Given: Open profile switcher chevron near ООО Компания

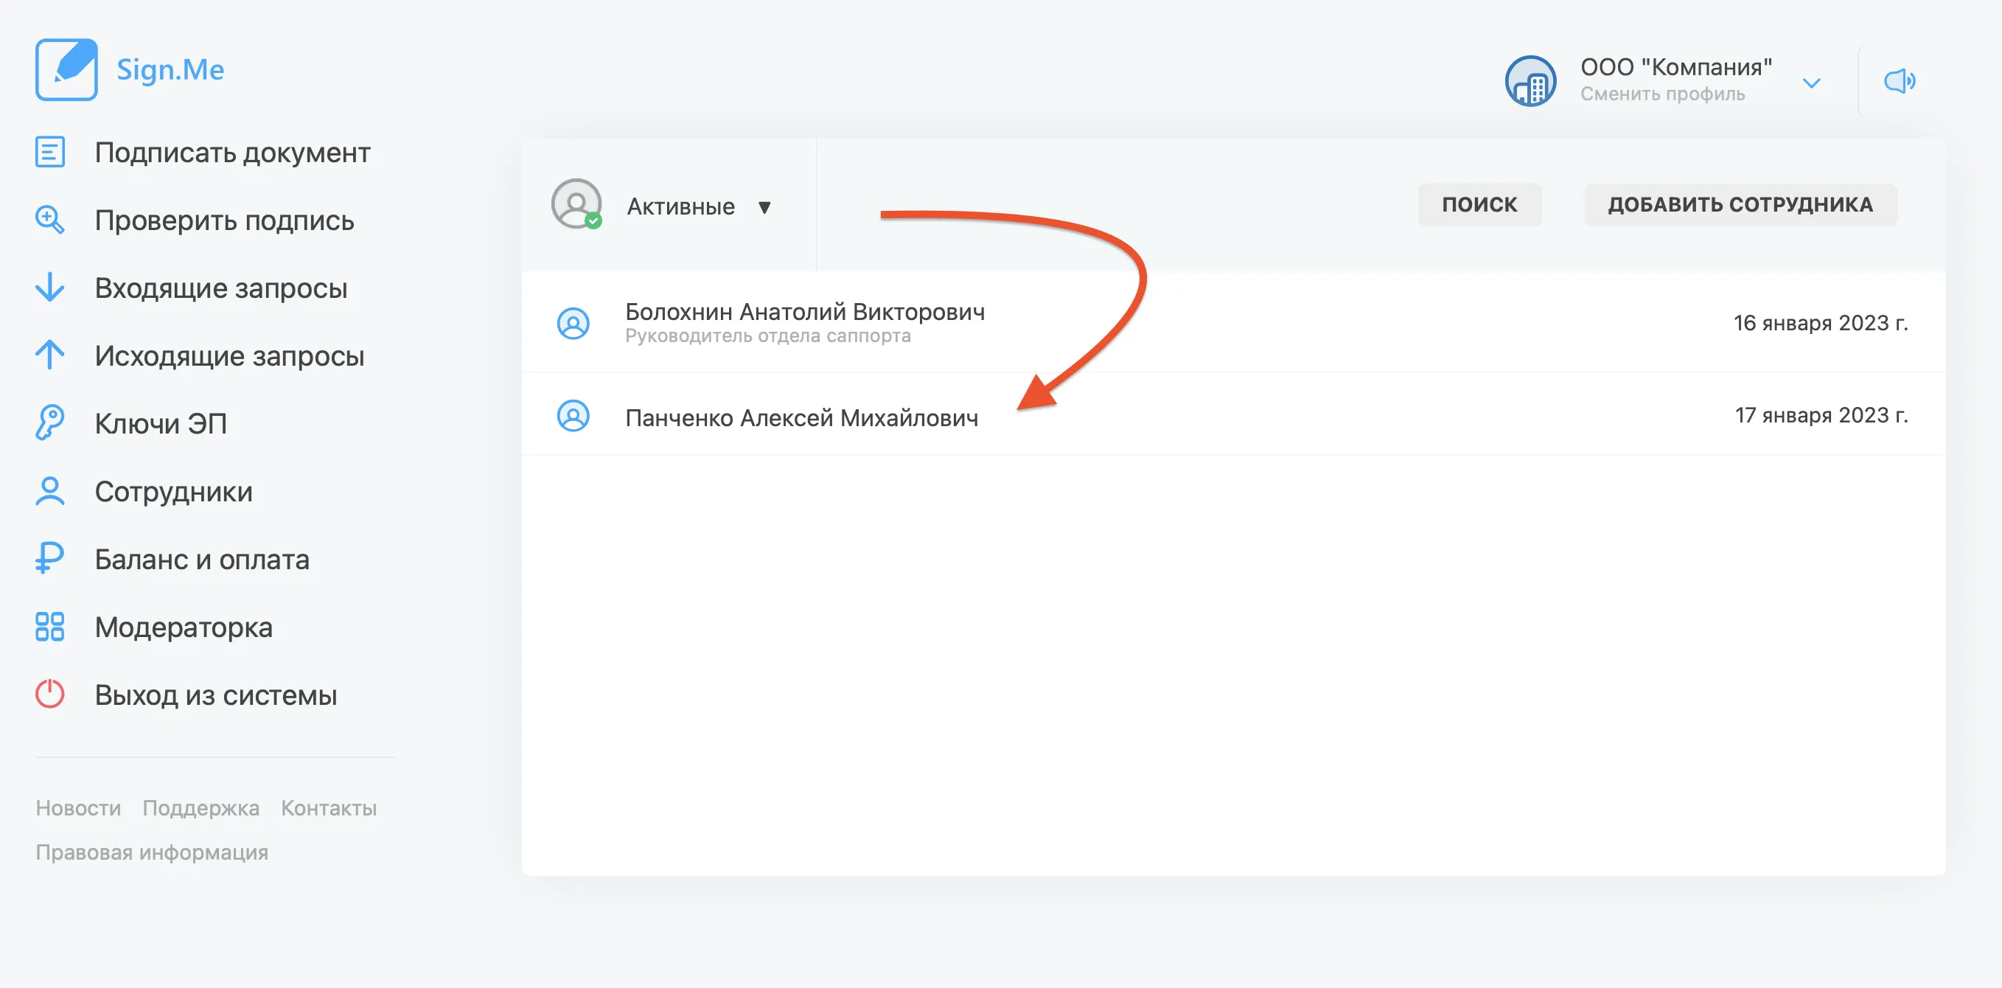Looking at the screenshot, I should pos(1811,83).
